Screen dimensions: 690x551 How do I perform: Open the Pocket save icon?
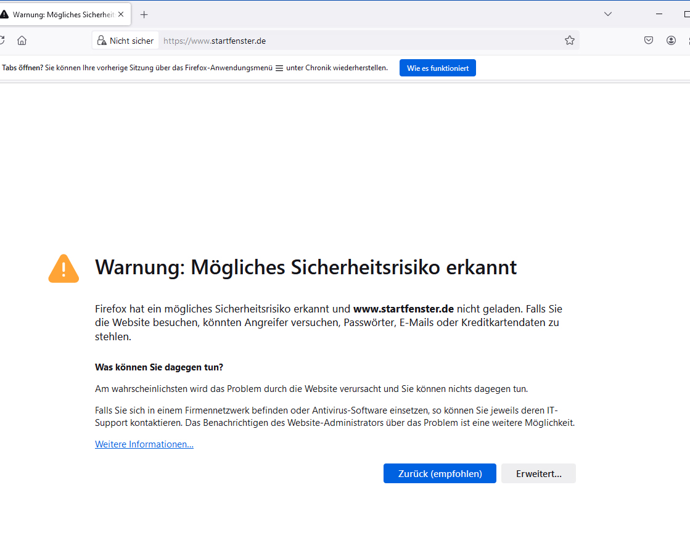tap(649, 41)
